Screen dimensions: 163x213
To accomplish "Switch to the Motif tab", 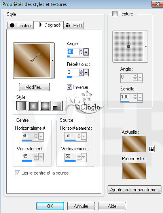I will [74, 25].
